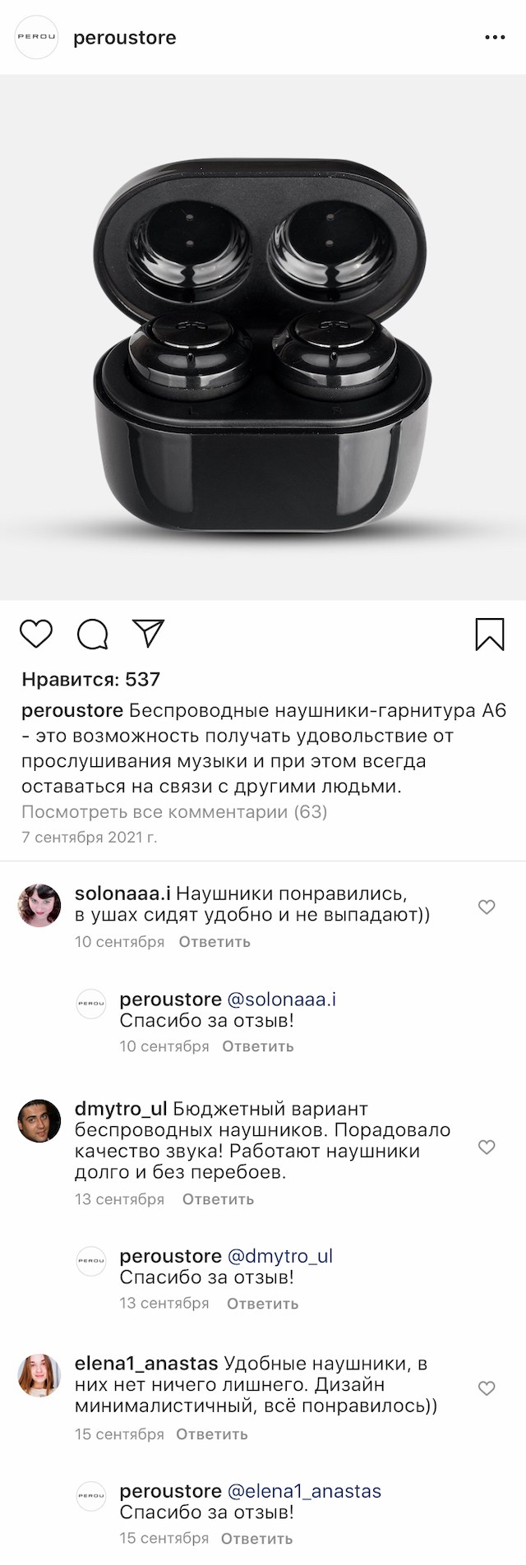Open the three-dot post options menu
The height and width of the screenshot is (1565, 526).
pos(495,38)
